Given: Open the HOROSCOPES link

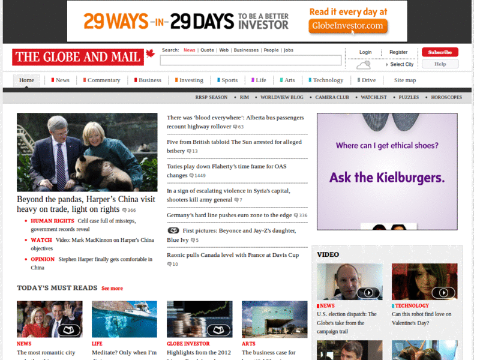Looking at the screenshot, I should click(x=446, y=97).
